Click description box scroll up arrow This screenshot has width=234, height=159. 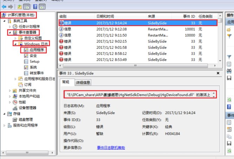[x=214, y=93]
